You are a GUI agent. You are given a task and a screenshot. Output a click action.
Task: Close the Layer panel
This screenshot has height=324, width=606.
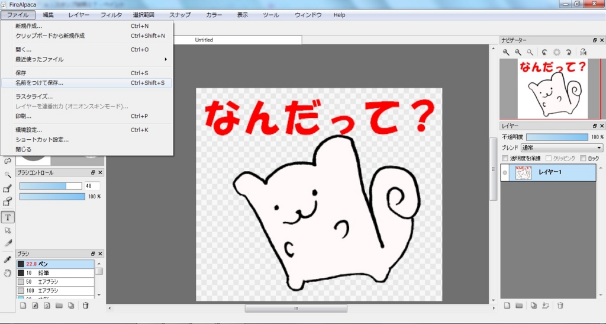point(602,126)
